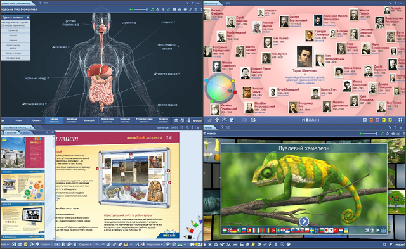This screenshot has height=249, width=406.
Task: Click the grid view icon in timeline toolbar
Action: pos(400,120)
